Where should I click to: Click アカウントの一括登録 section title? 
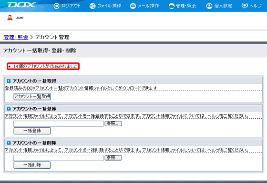click(34, 109)
